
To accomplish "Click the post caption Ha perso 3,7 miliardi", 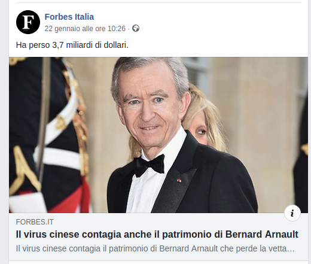I will [x=72, y=45].
